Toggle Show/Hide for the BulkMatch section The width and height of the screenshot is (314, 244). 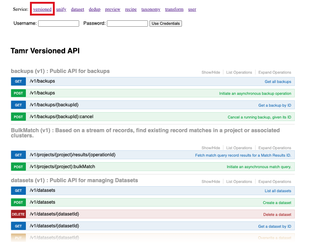[x=211, y=148]
